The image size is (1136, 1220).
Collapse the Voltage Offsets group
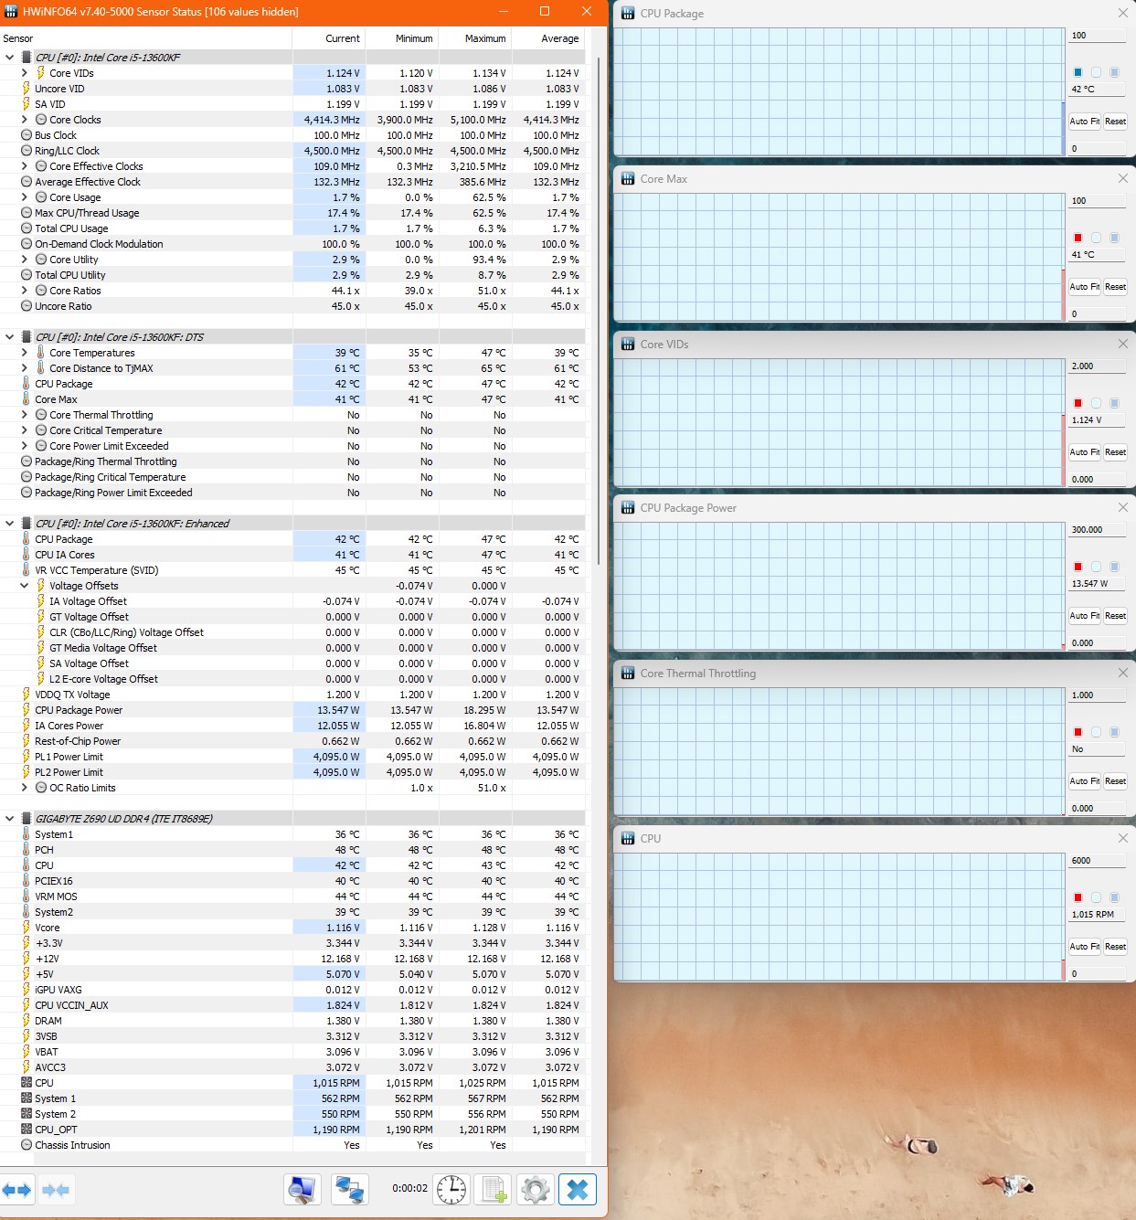tap(25, 586)
